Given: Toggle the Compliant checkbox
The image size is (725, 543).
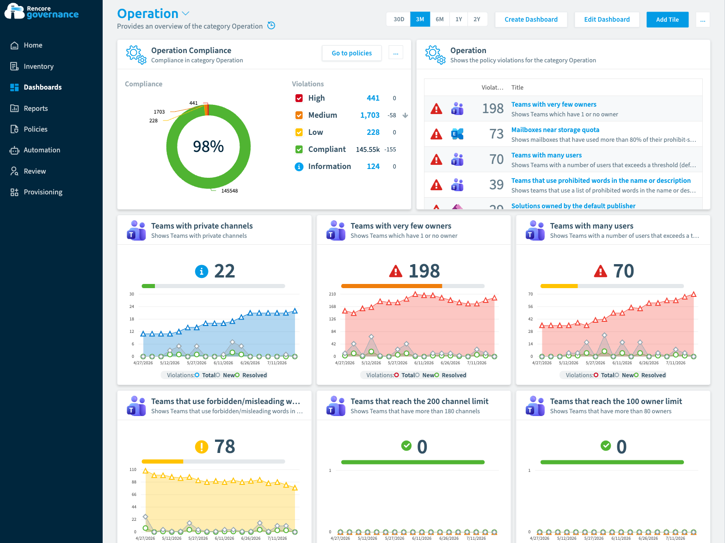Looking at the screenshot, I should point(299,150).
